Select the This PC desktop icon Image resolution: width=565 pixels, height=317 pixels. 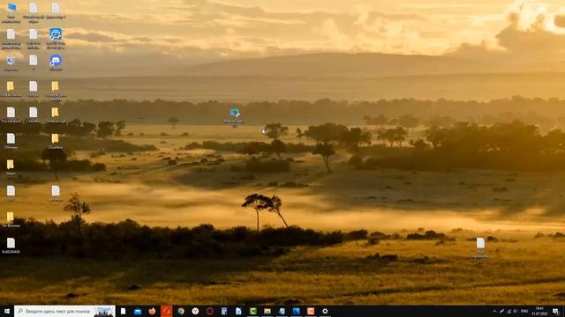[x=11, y=12]
